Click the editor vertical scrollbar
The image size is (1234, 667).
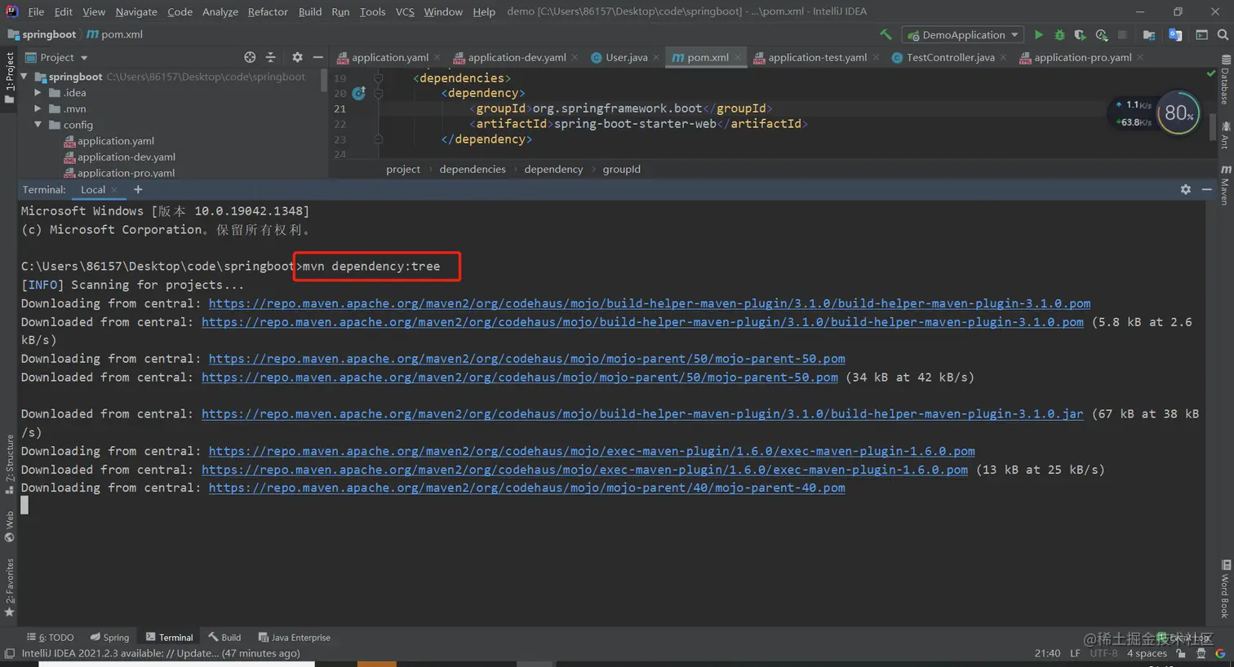1212,126
